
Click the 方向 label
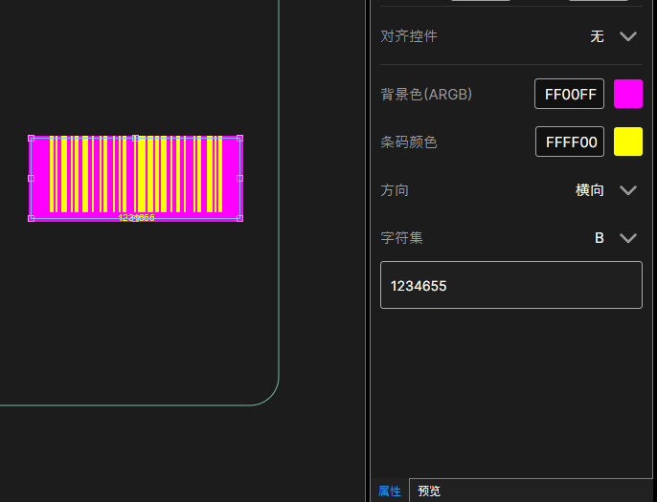point(395,190)
